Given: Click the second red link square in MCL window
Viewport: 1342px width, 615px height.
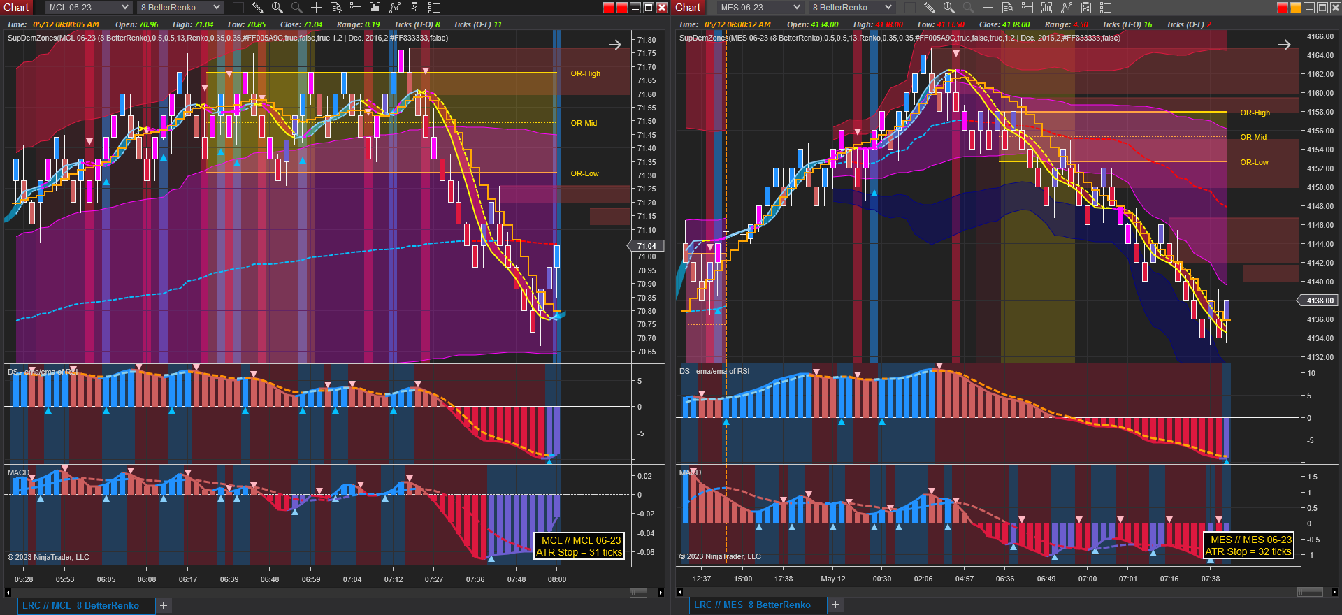Looking at the screenshot, I should (x=622, y=8).
